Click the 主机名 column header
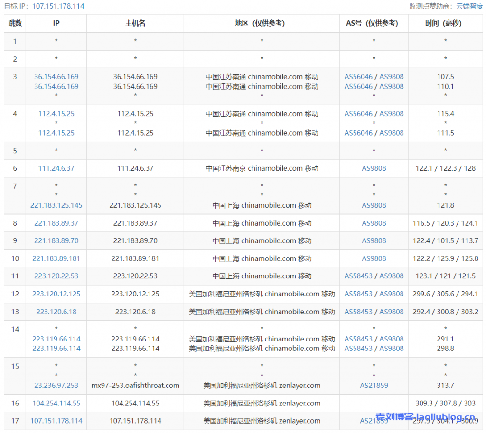The width and height of the screenshot is (486, 433). pyautogui.click(x=135, y=23)
